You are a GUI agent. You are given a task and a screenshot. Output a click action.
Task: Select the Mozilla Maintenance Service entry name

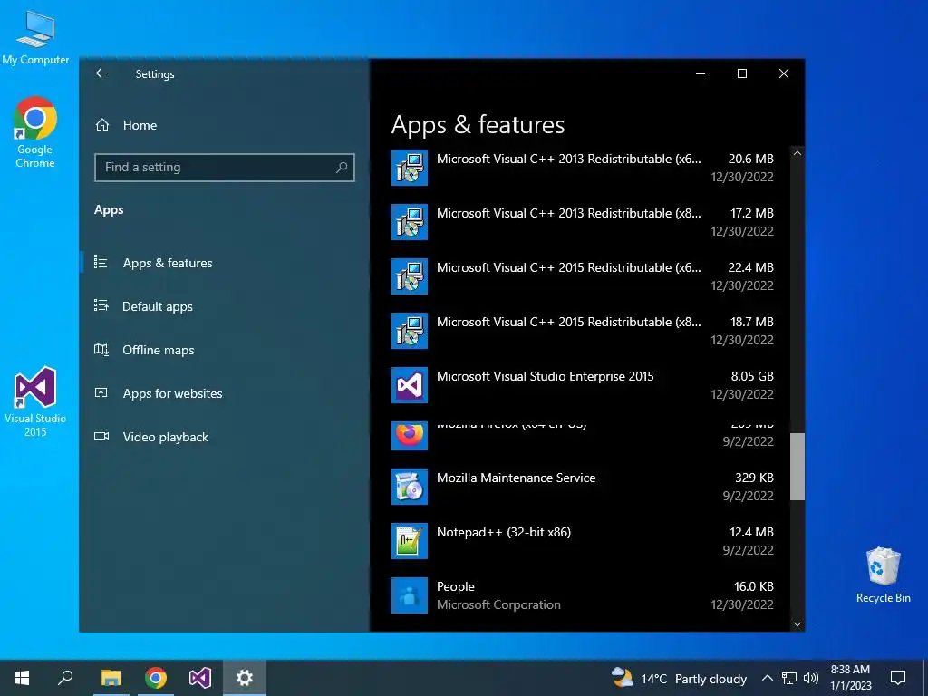point(516,478)
